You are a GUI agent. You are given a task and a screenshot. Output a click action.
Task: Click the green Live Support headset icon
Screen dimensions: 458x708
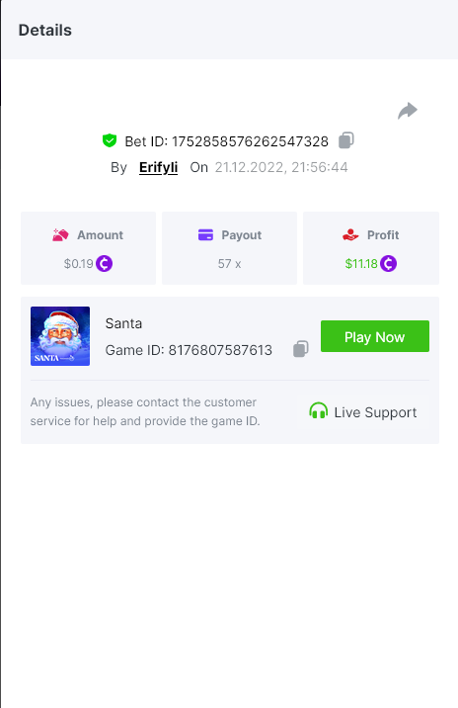[318, 411]
